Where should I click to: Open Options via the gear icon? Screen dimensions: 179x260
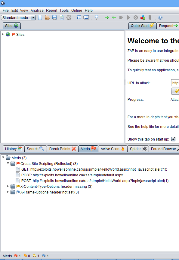click(69, 17)
